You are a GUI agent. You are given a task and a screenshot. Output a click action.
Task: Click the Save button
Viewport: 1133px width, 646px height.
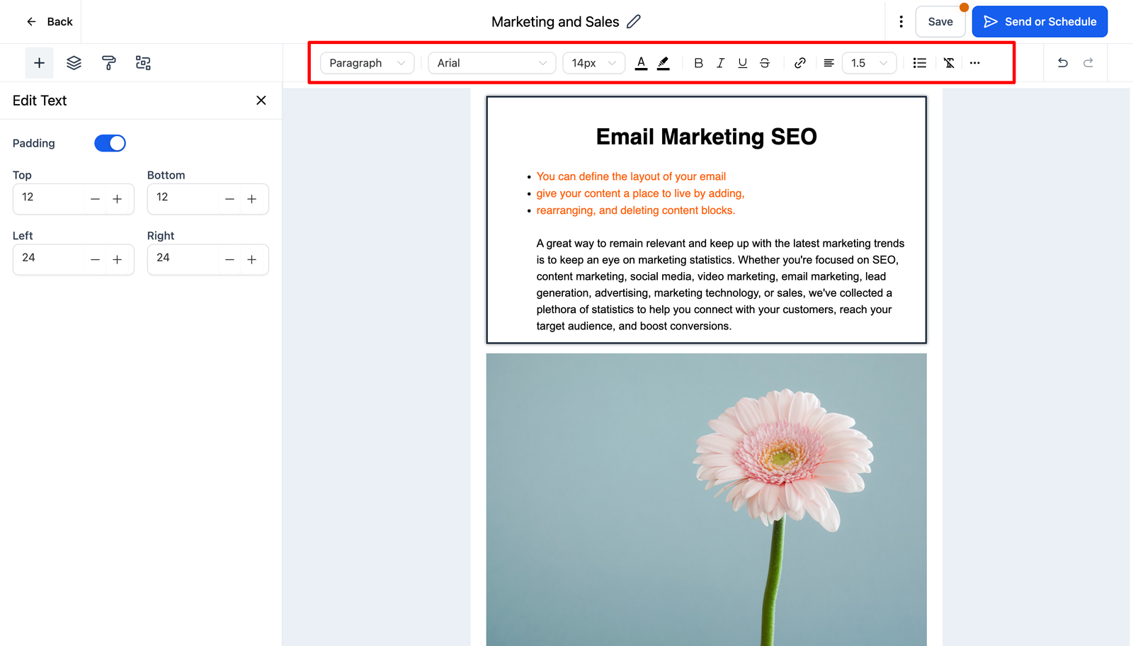940,22
